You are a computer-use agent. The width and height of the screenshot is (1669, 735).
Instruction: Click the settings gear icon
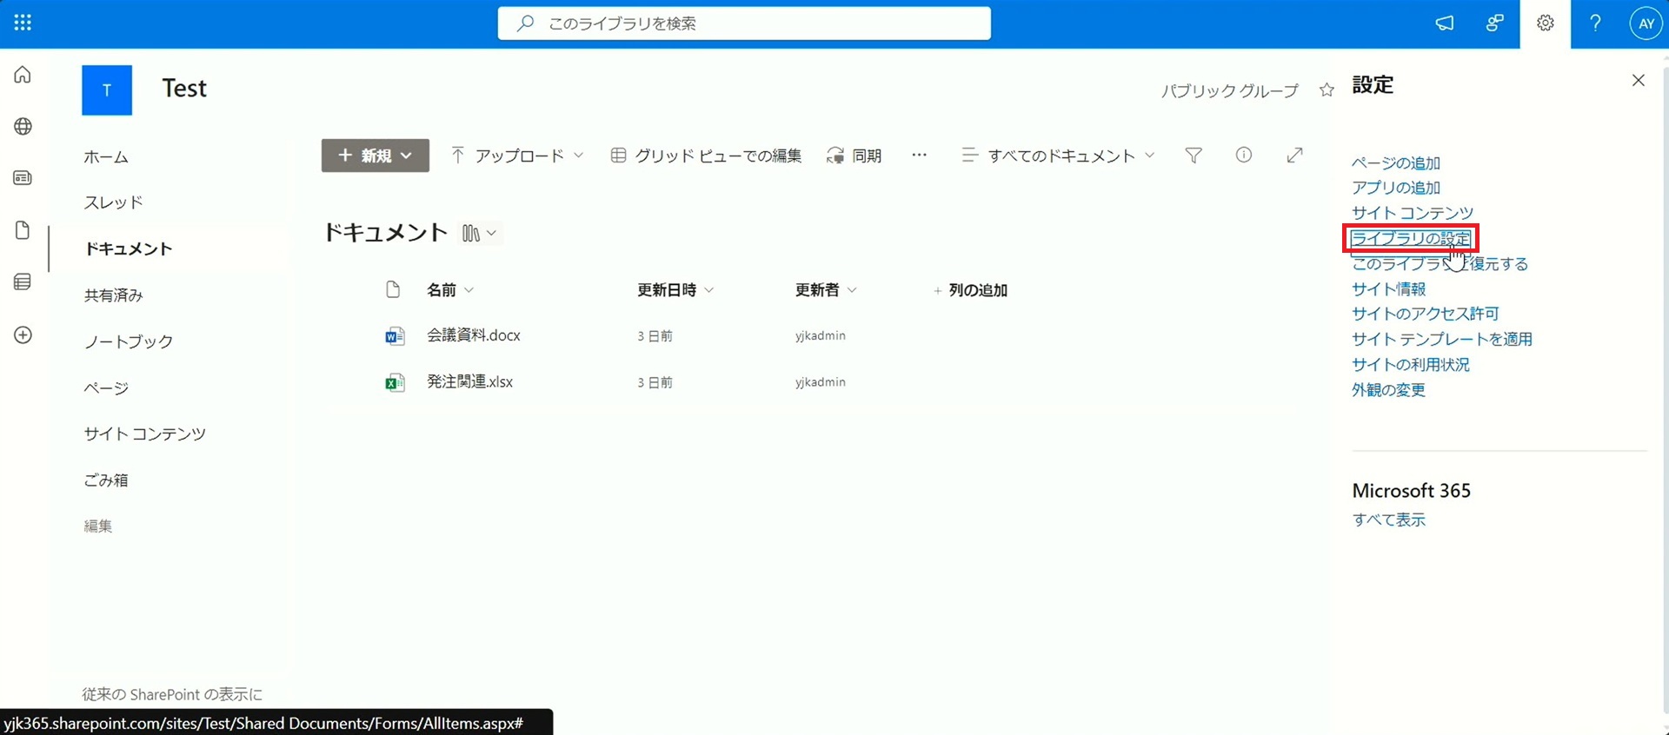tap(1545, 23)
